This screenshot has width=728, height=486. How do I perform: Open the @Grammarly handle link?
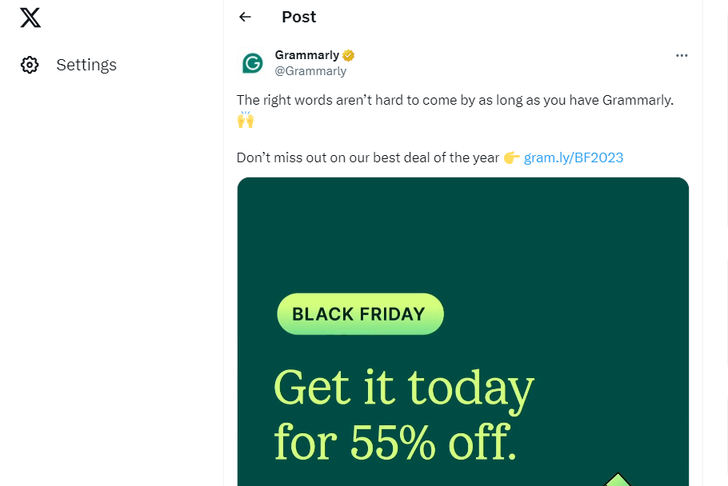[310, 71]
